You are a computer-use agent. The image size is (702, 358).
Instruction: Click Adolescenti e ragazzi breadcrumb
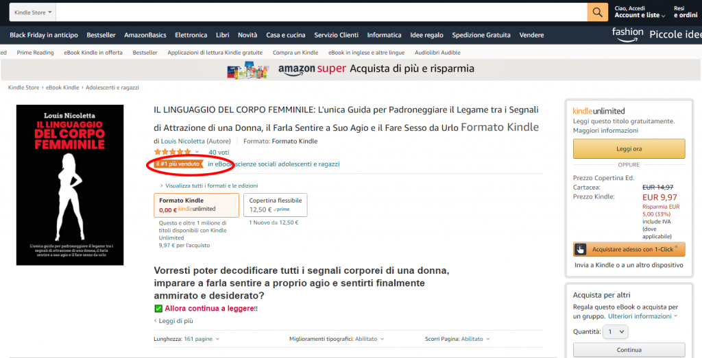[112, 88]
